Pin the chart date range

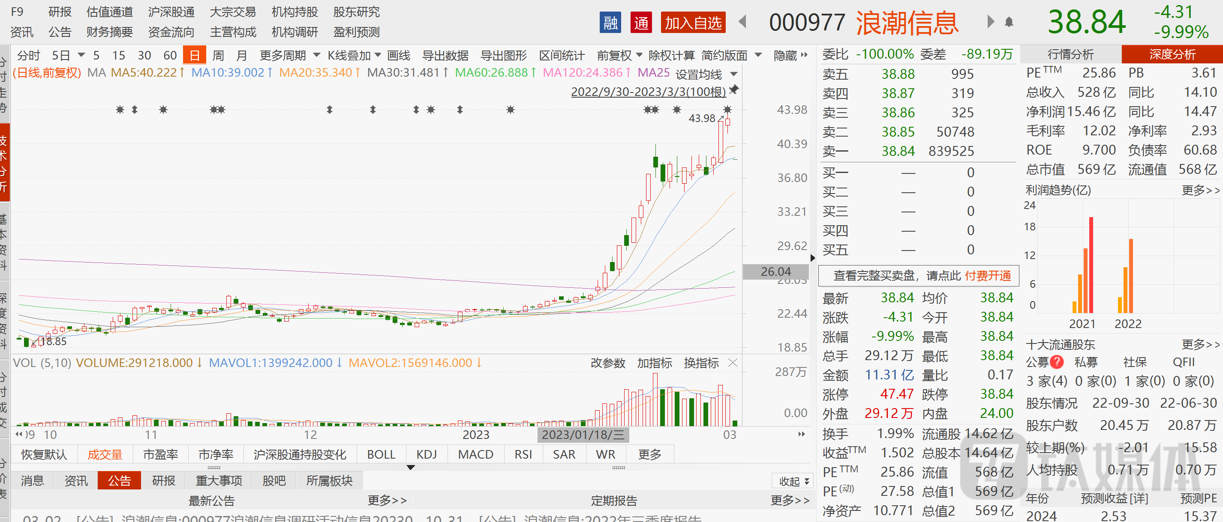click(x=734, y=89)
